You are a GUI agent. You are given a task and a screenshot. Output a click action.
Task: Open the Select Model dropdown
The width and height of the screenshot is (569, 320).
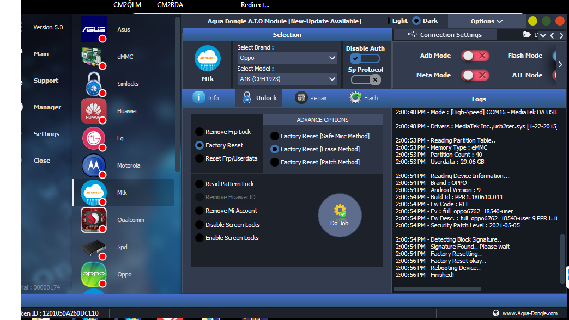pos(287,79)
